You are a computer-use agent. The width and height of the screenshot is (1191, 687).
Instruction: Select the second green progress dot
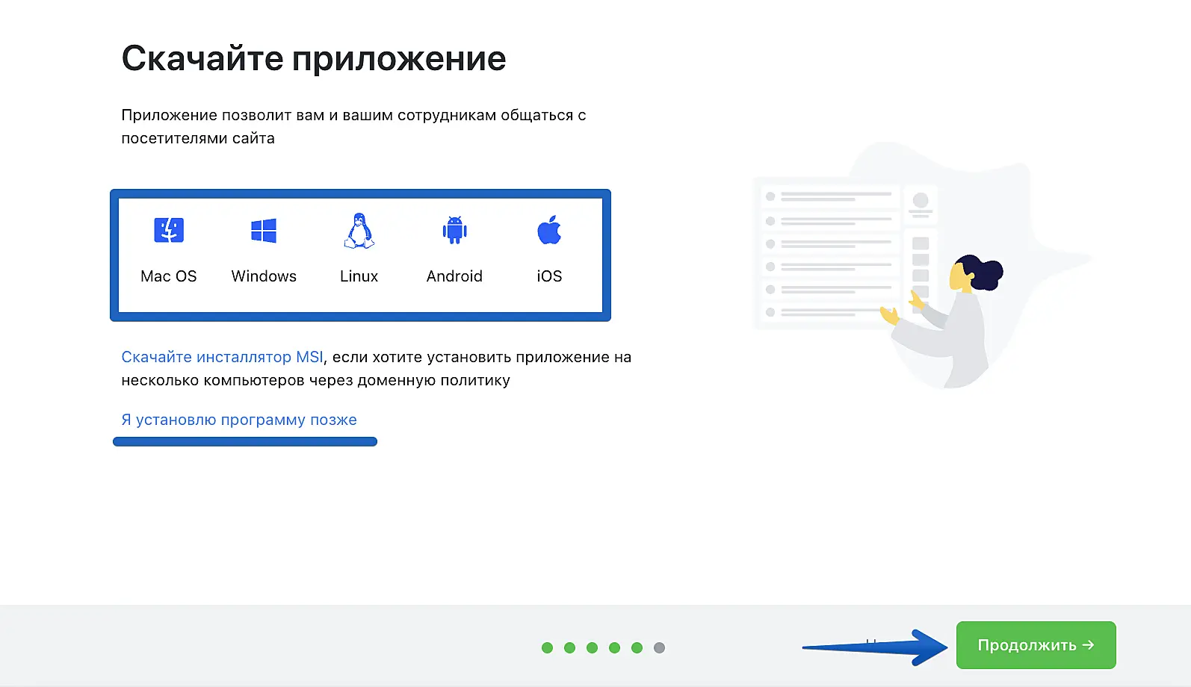(x=569, y=647)
